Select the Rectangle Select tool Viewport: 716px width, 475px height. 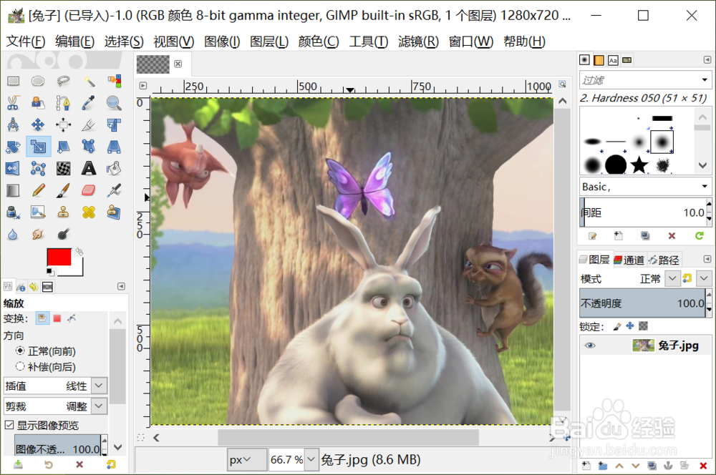tap(13, 82)
